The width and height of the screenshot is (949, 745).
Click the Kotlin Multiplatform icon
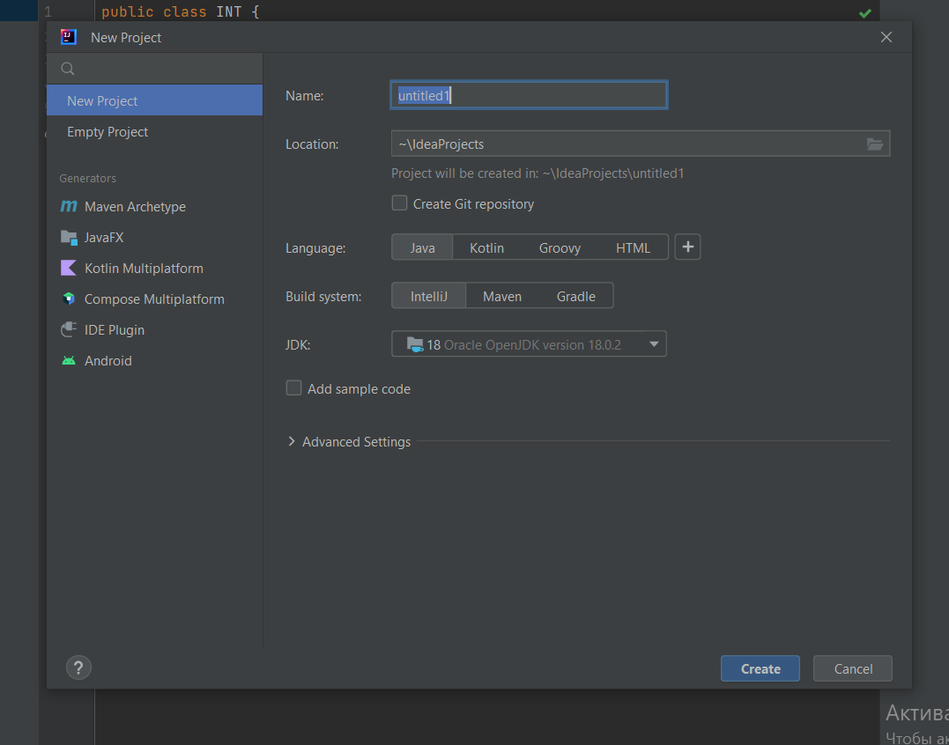69,268
